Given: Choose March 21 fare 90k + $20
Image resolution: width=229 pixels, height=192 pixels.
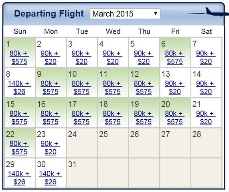Looking at the screenshot, I should (206, 118).
